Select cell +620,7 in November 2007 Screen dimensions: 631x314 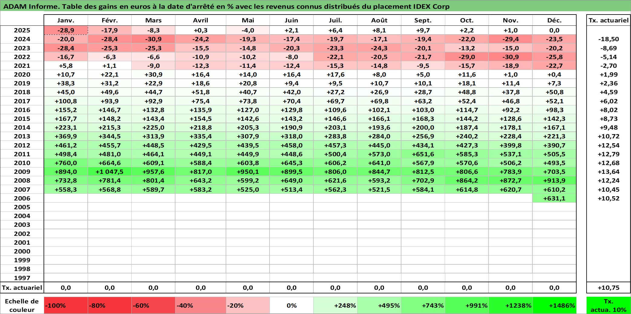pos(511,190)
